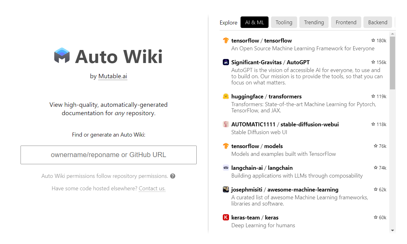Select the Hugging Face emoji icon
The height and width of the screenshot is (244, 407).
[x=226, y=96]
